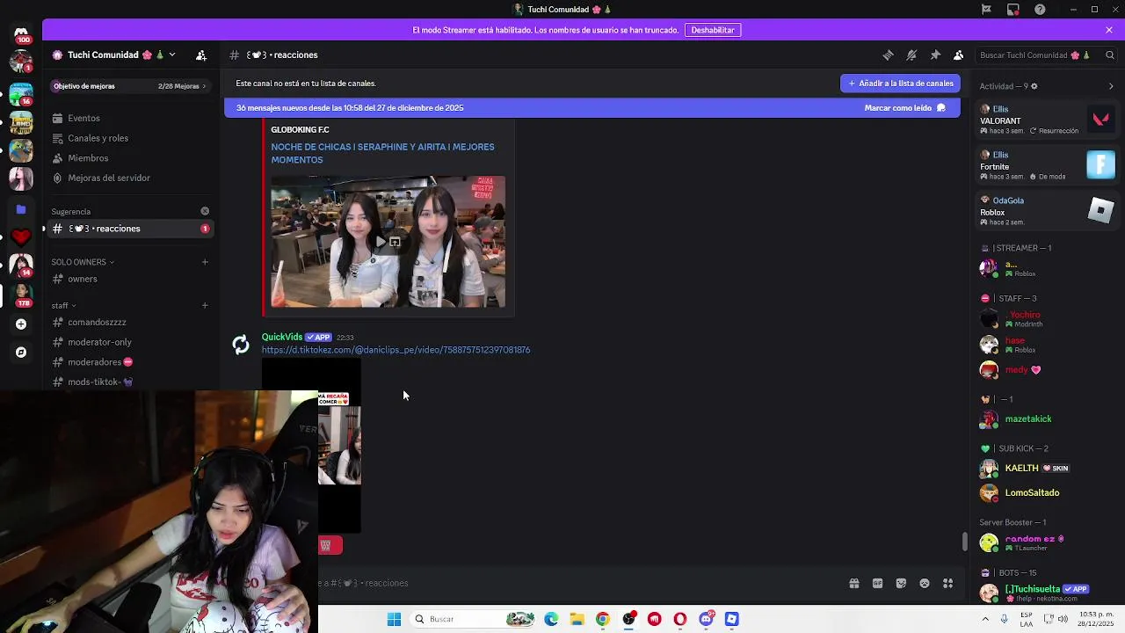Open Google Chrome from taskbar
Image resolution: width=1125 pixels, height=633 pixels.
tap(602, 619)
